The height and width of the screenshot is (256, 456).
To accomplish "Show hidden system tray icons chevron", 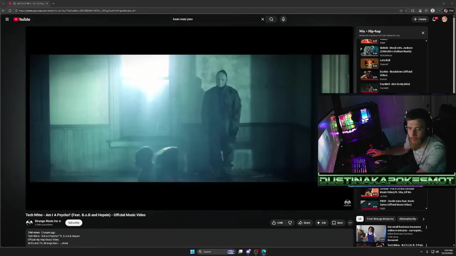I will 421,252.
